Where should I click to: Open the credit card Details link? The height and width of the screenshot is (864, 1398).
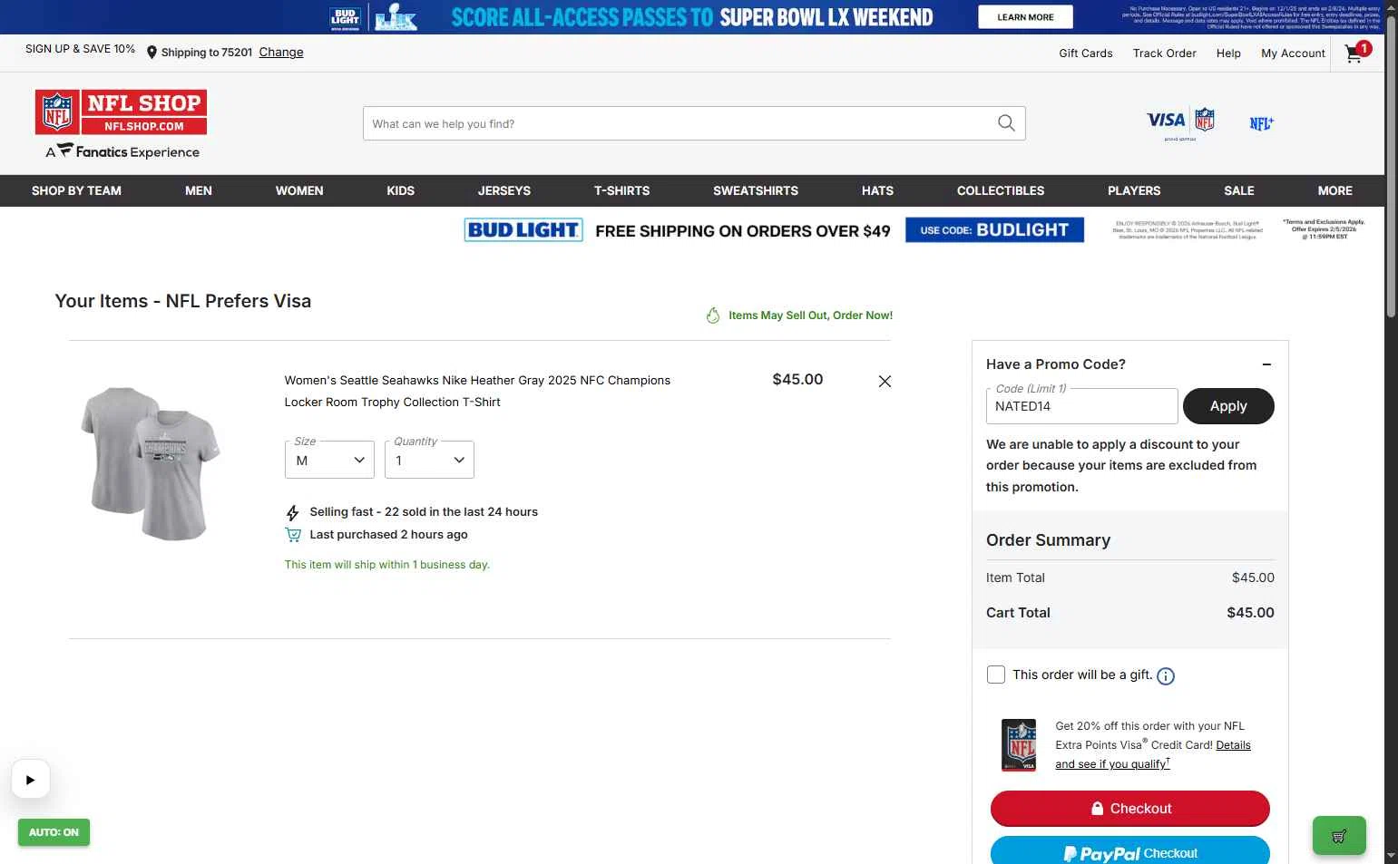point(1233,745)
